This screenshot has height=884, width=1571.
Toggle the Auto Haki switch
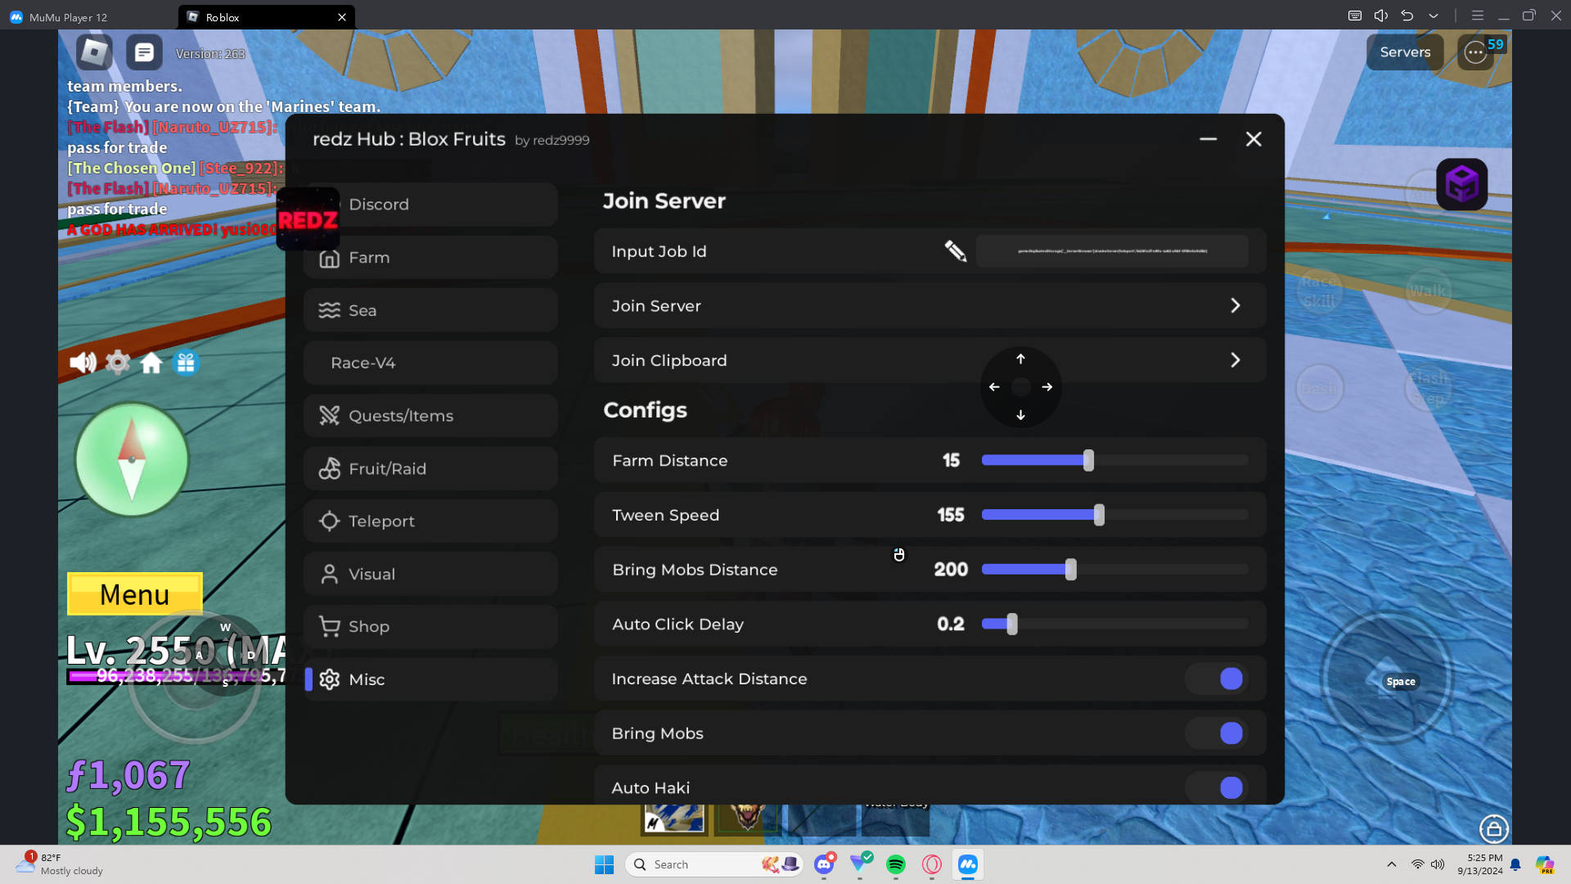point(1216,787)
